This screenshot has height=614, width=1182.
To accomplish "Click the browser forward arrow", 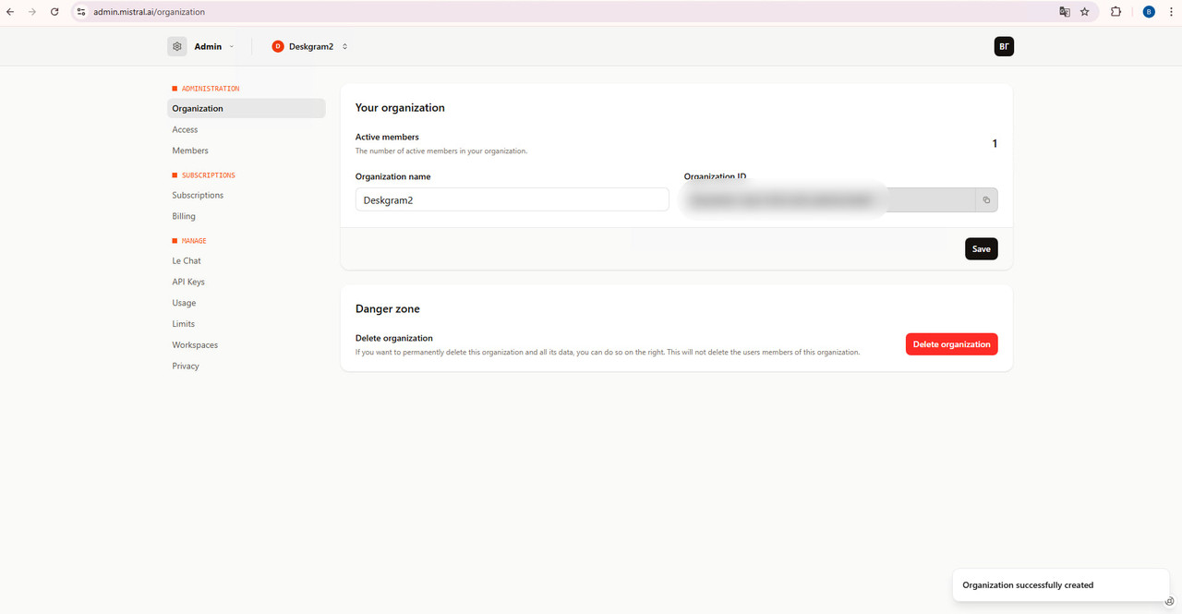I will pyautogui.click(x=32, y=12).
